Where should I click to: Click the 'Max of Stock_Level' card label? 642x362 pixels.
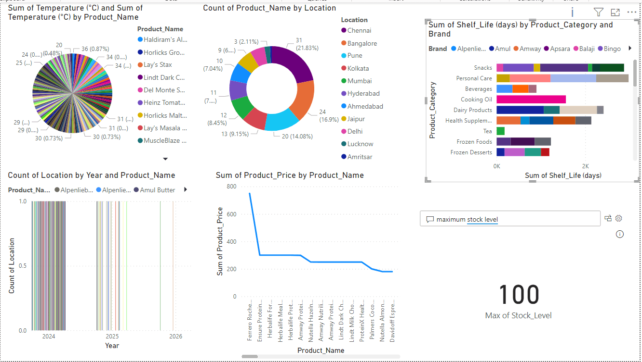click(x=519, y=316)
